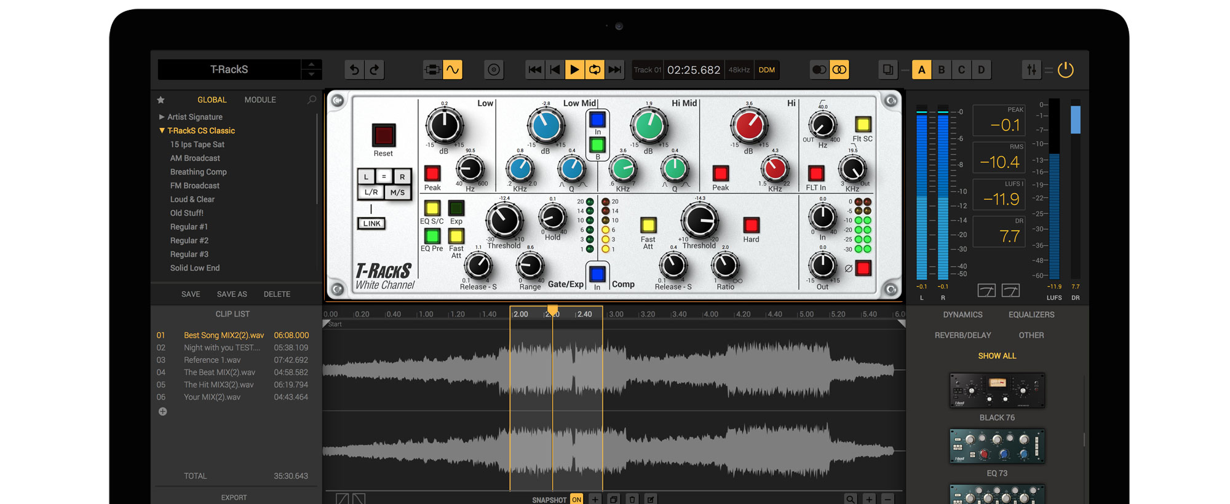Image resolution: width=1230 pixels, height=504 pixels.
Task: Edit the snapshot with pencil icon
Action: tap(651, 499)
